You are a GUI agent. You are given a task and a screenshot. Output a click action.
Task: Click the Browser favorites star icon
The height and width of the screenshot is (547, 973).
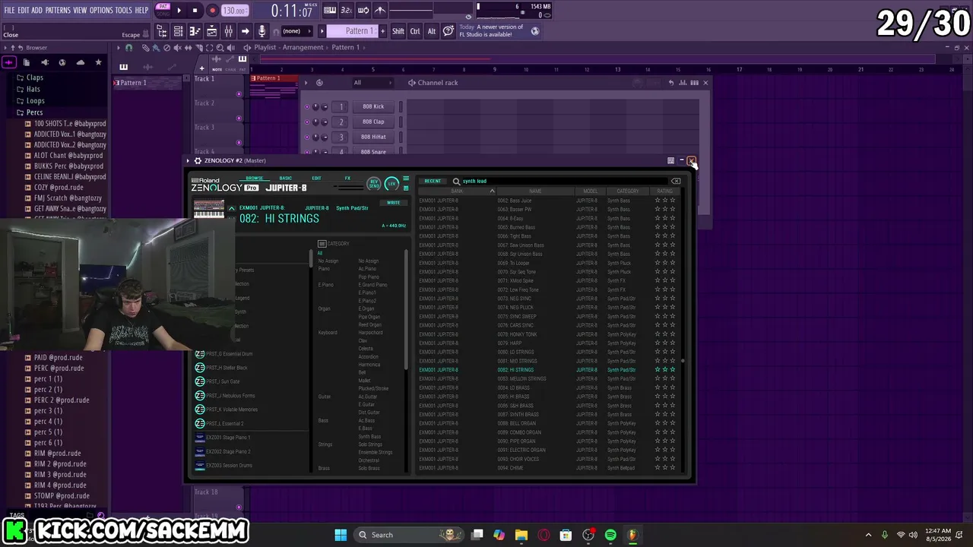pos(98,62)
